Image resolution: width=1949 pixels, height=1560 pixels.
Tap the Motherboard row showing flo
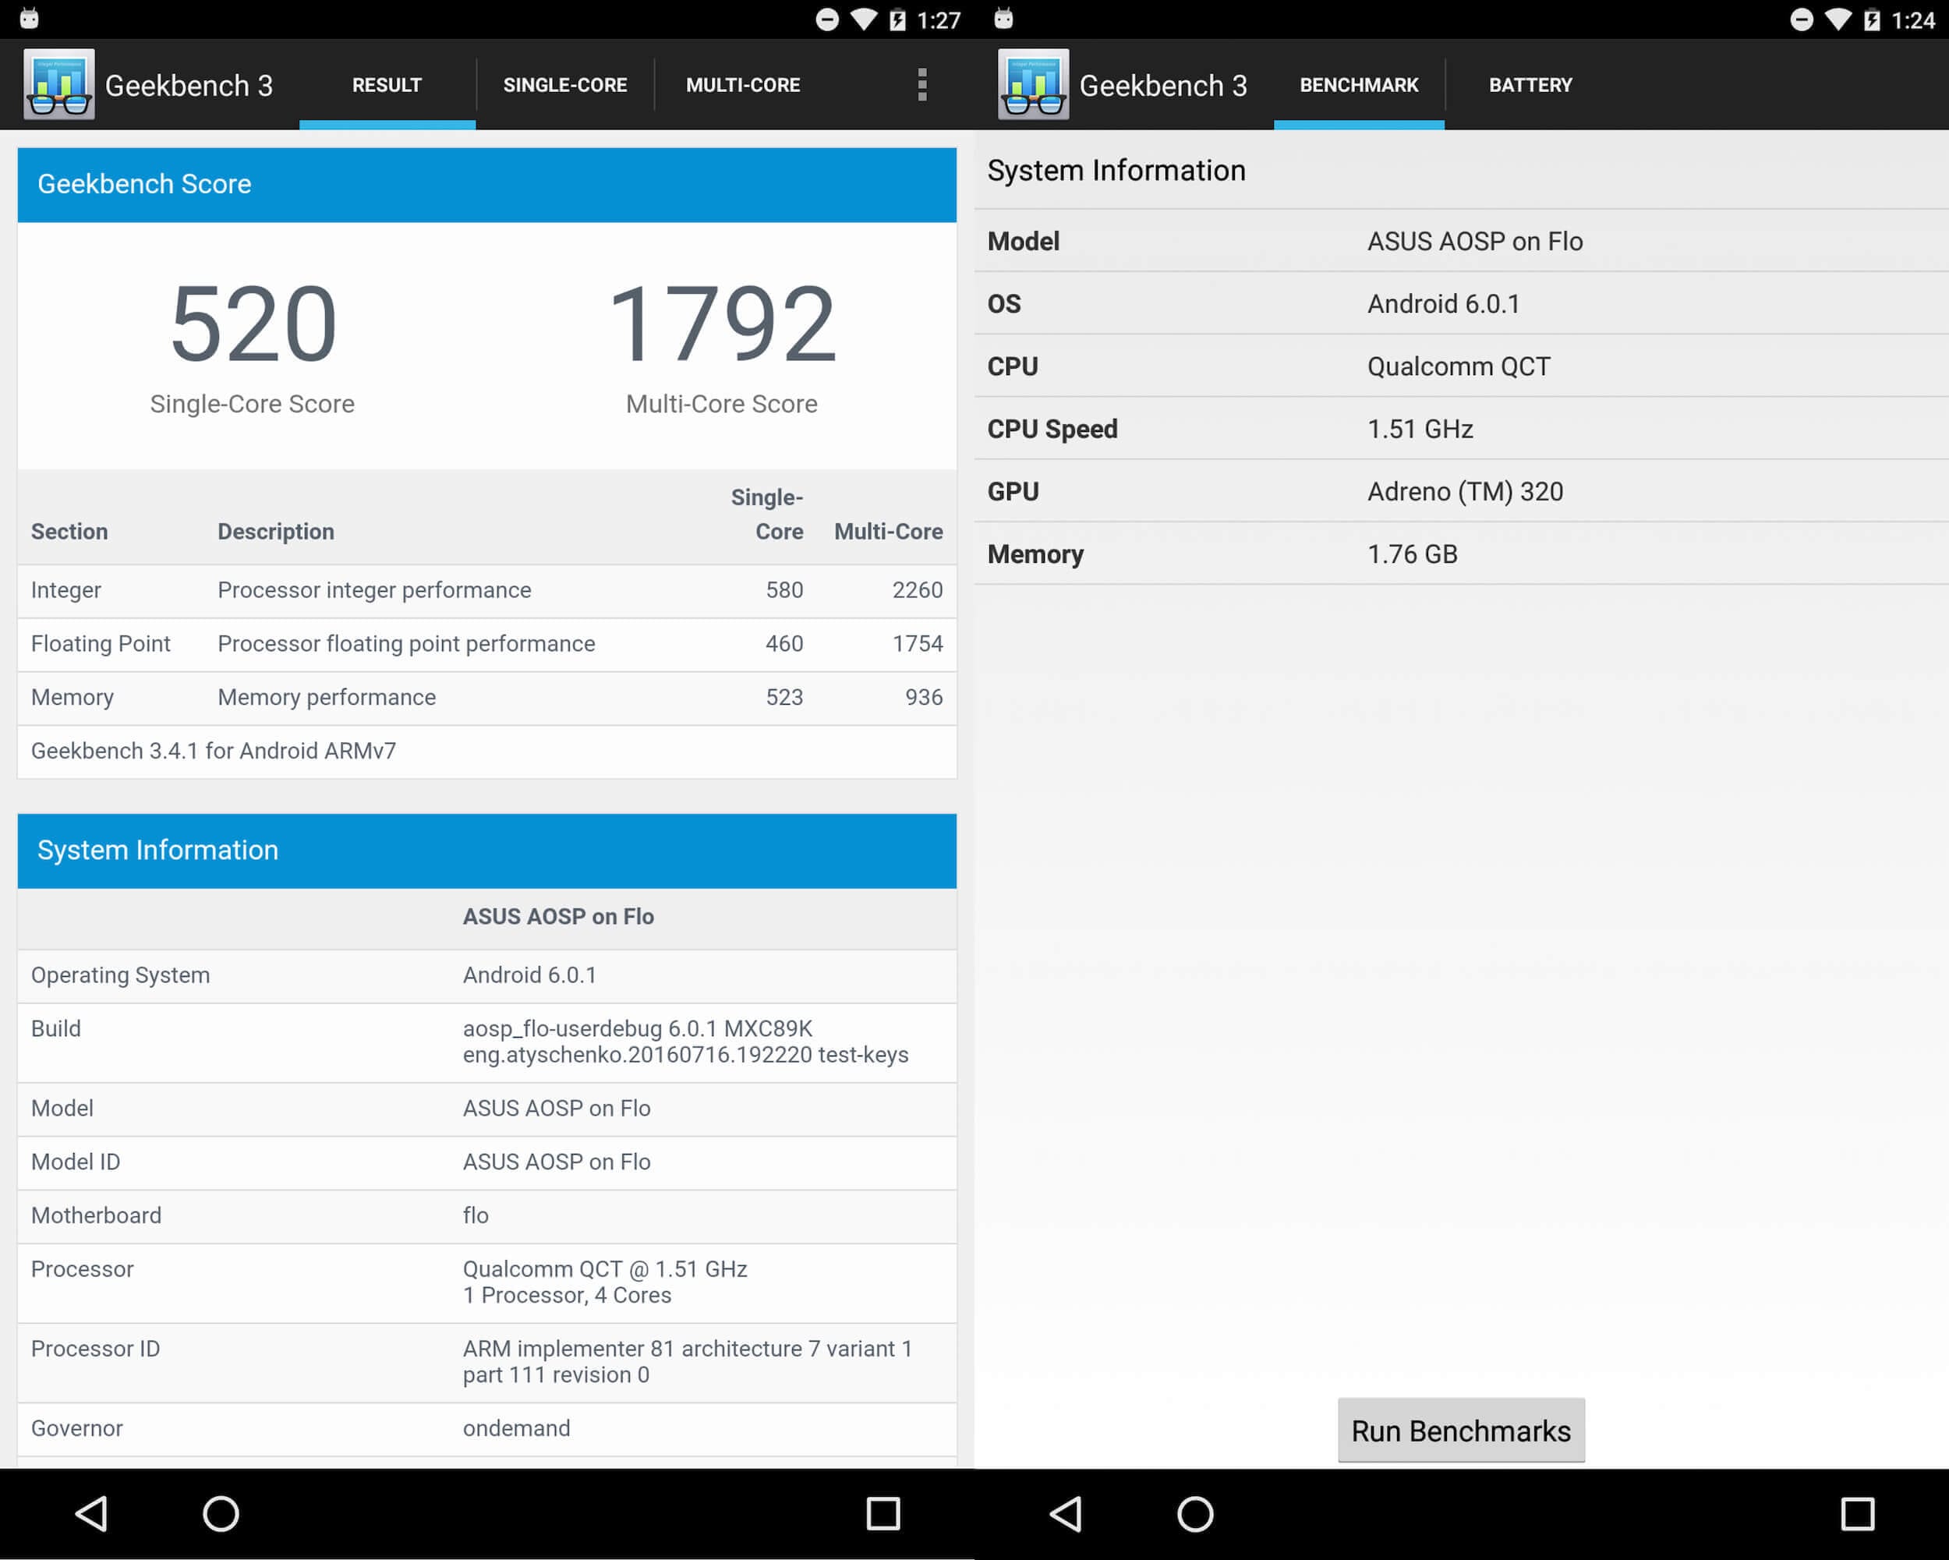(x=486, y=1215)
